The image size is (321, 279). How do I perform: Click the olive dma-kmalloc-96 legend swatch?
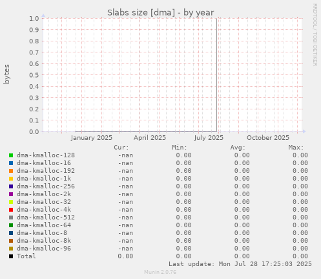pos(11,249)
